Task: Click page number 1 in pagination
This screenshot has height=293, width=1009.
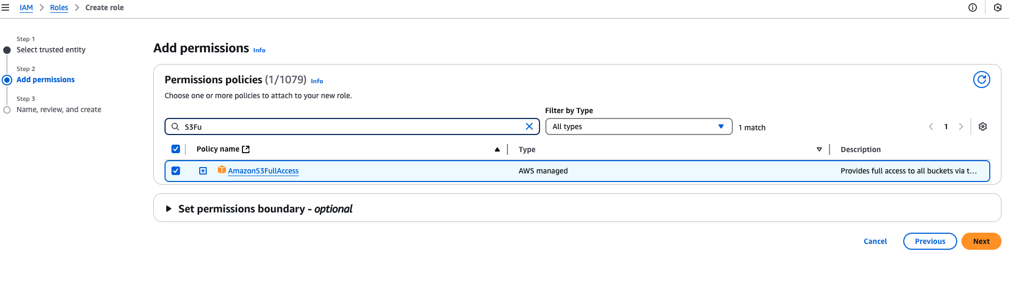Action: pos(946,126)
